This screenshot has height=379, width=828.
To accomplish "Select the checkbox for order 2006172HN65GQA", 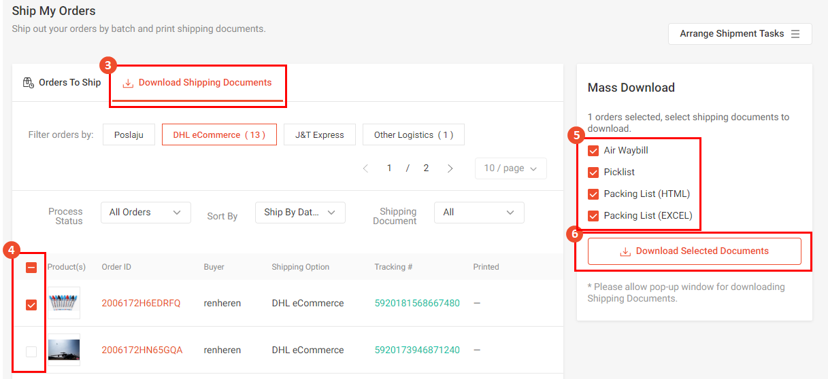I will pyautogui.click(x=31, y=351).
